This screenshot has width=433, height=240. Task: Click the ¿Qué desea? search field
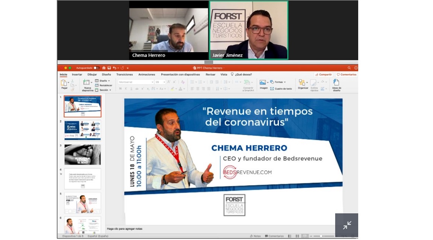tap(241, 74)
